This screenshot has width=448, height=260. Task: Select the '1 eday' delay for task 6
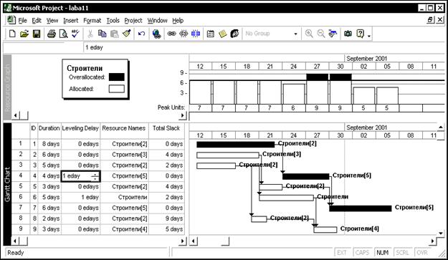[x=80, y=197]
